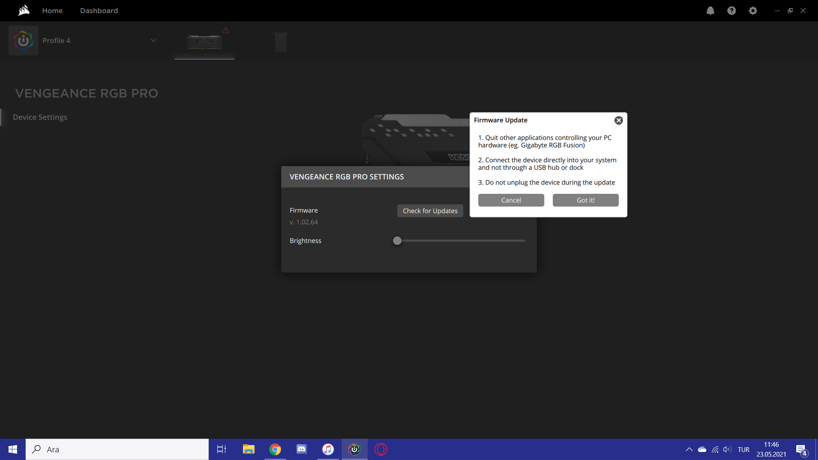Confirm with the Got it! button
The height and width of the screenshot is (460, 818).
pos(586,200)
